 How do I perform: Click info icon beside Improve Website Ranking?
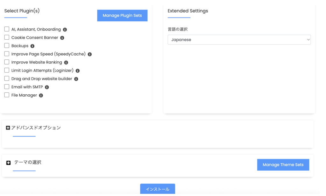tap(66, 63)
